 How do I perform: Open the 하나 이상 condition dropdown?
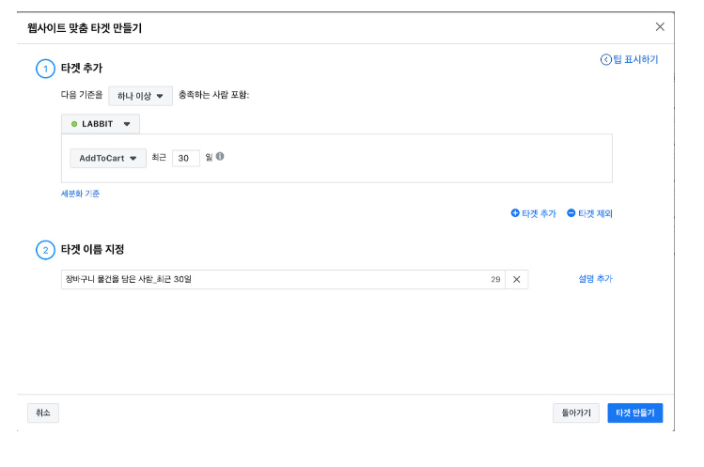140,96
